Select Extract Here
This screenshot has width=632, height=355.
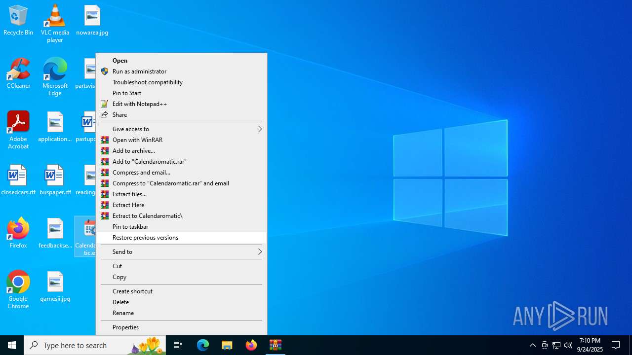[x=181, y=205]
